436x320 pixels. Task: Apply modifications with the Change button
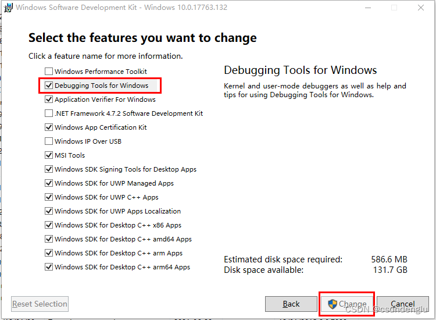coord(346,304)
